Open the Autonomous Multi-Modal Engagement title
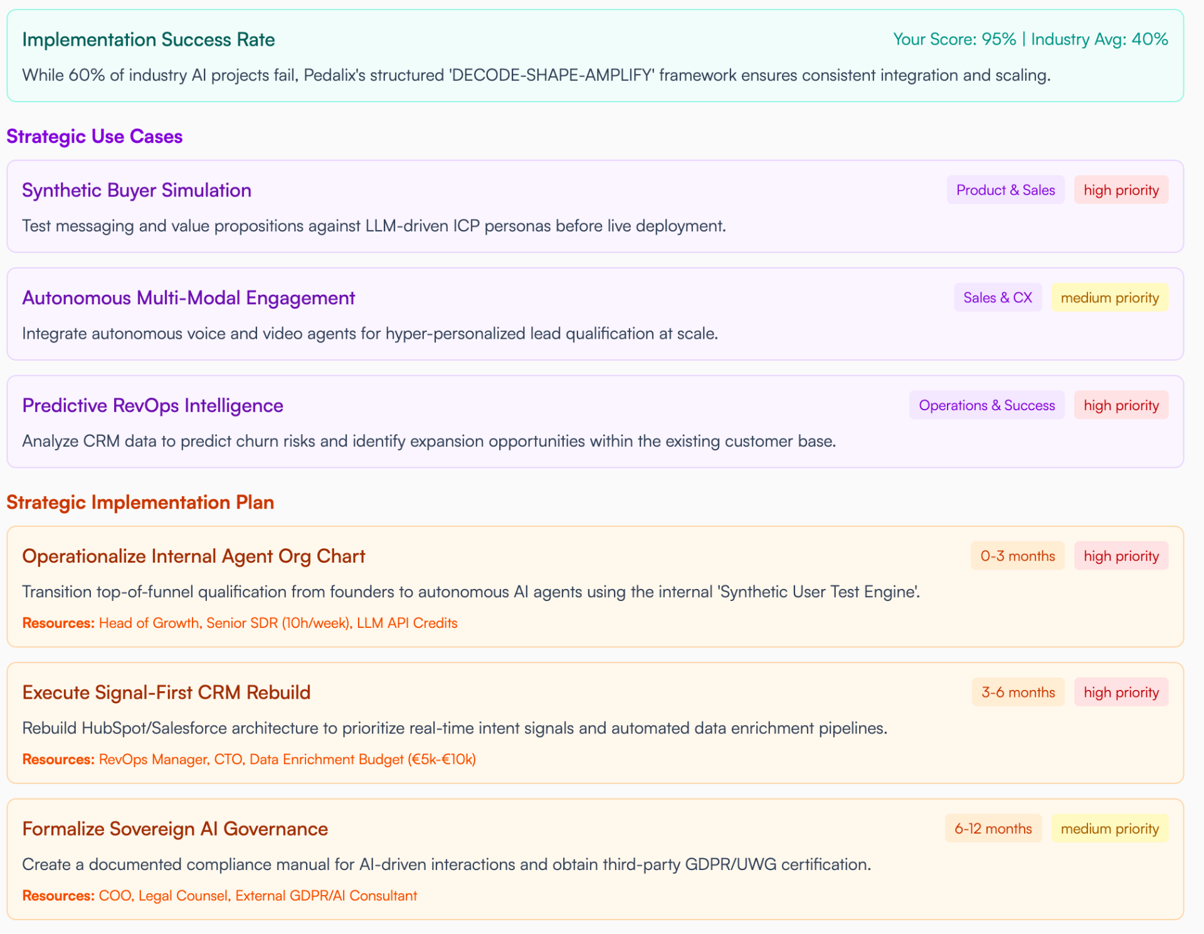Screen dimensions: 1204x934 pyautogui.click(x=189, y=298)
